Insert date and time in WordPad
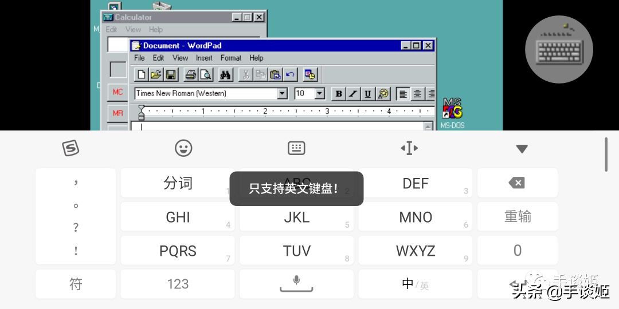619x309 pixels. point(310,74)
